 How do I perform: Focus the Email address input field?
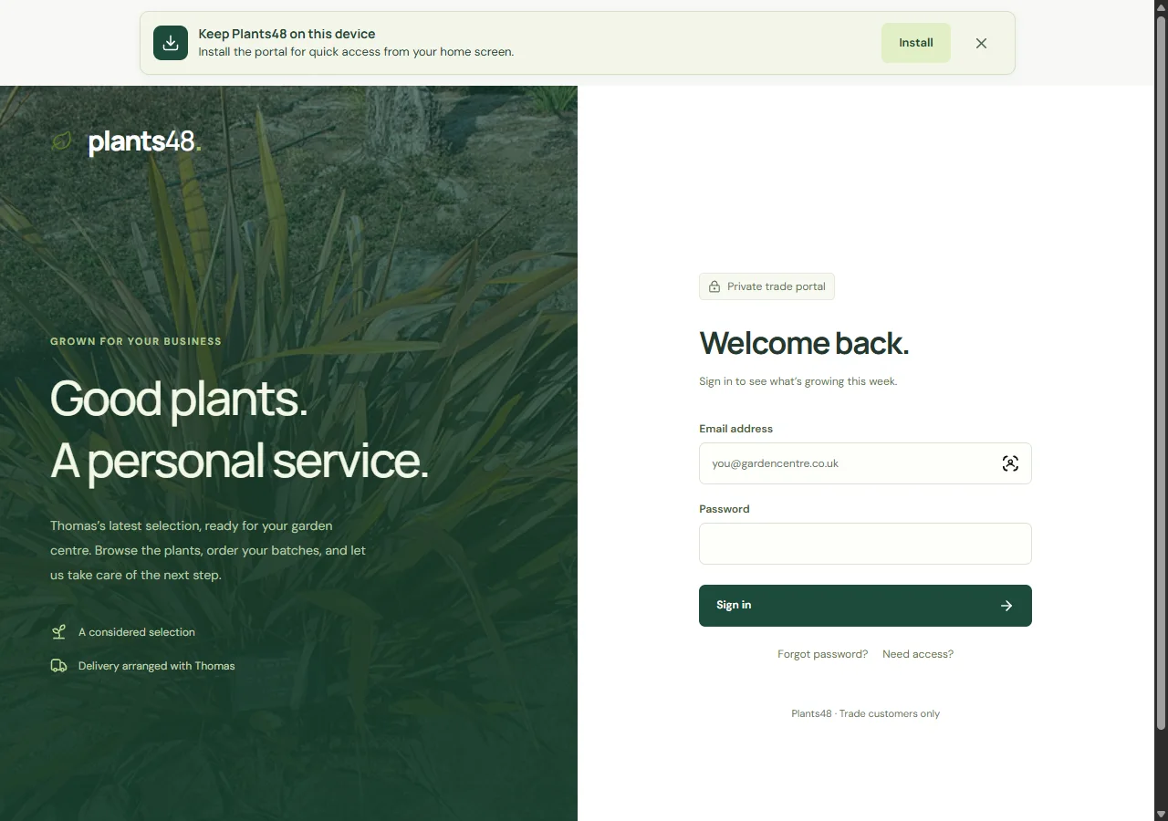coord(865,463)
